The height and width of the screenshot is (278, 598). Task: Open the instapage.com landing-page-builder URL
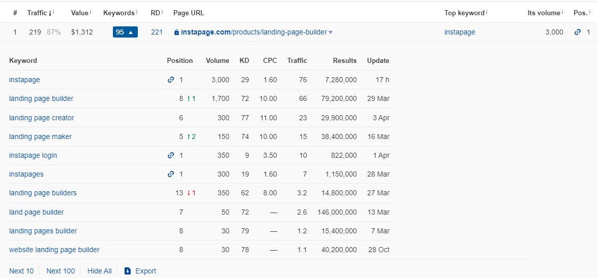[254, 32]
